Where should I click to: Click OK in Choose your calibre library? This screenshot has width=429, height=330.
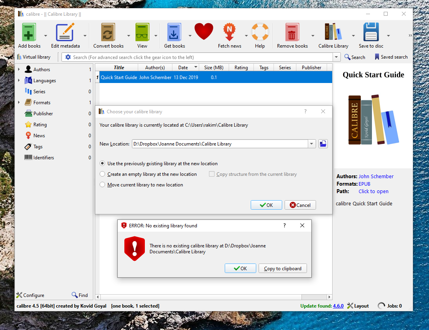[x=266, y=205]
